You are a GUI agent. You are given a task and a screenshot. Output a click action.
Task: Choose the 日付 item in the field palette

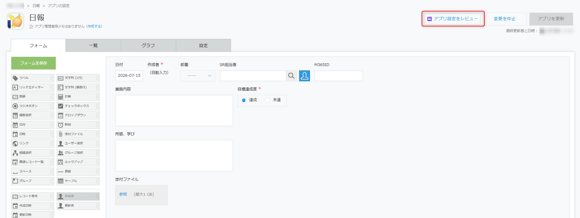(32, 125)
